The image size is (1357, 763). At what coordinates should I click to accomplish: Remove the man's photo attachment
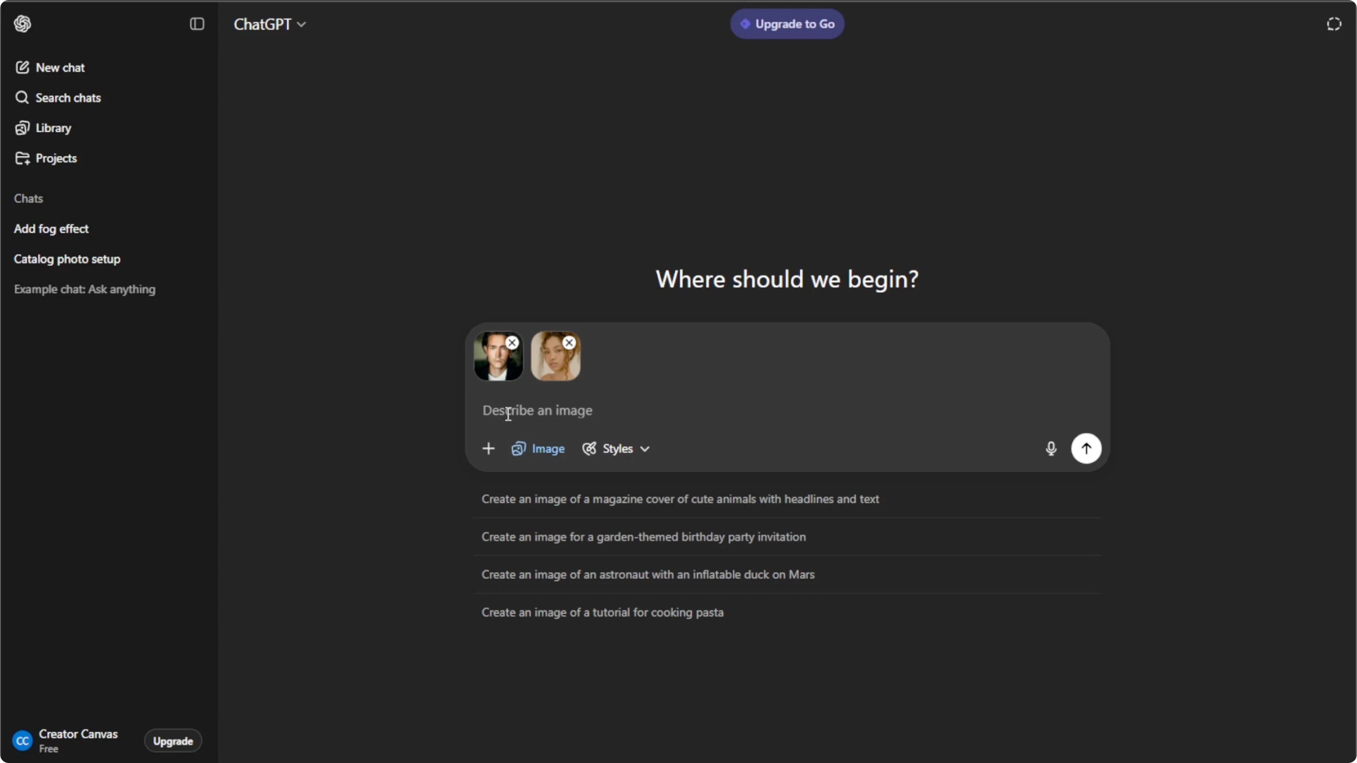[x=512, y=343]
